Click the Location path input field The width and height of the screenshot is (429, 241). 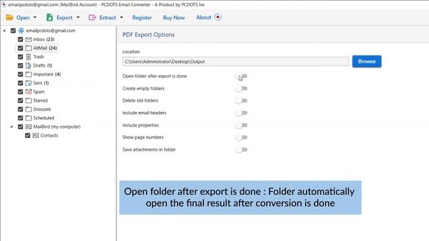tap(235, 62)
